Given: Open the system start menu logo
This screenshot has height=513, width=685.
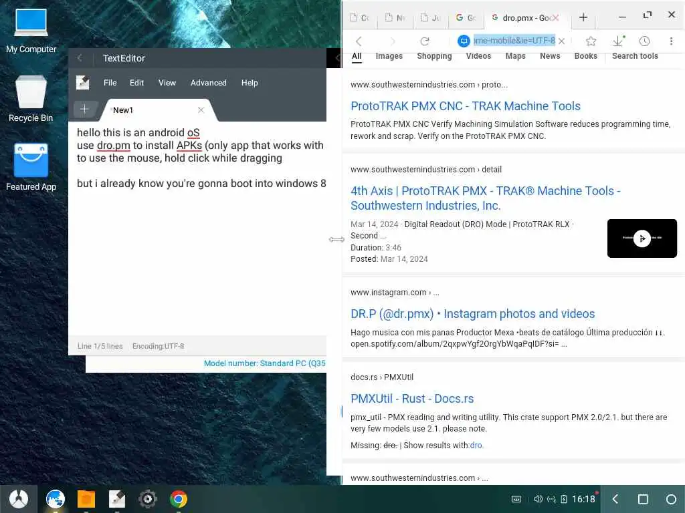Looking at the screenshot, I should [x=19, y=498].
